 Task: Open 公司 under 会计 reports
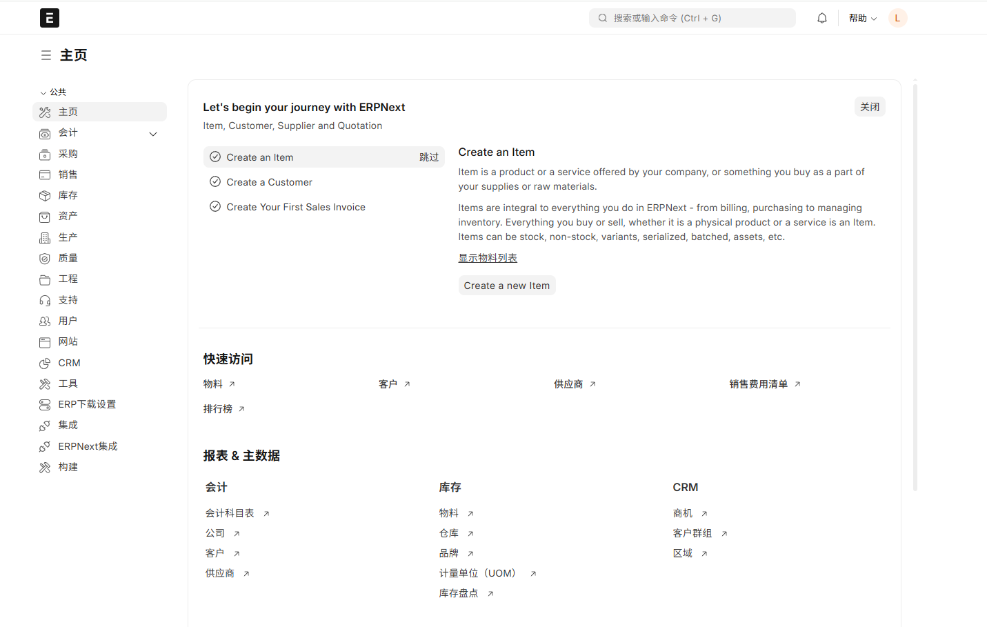(x=215, y=533)
